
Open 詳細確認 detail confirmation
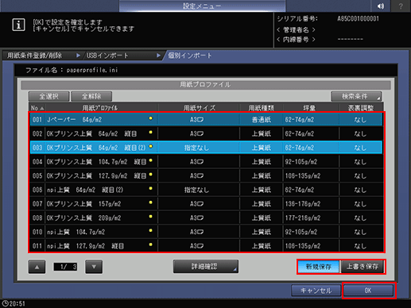point(206,267)
